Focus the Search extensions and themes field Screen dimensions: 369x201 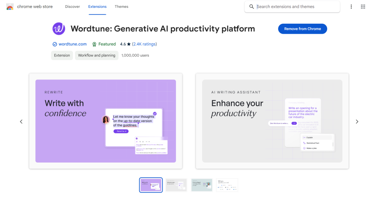292,6
